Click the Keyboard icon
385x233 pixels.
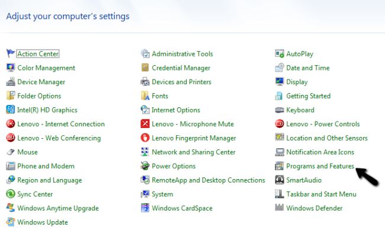280,110
